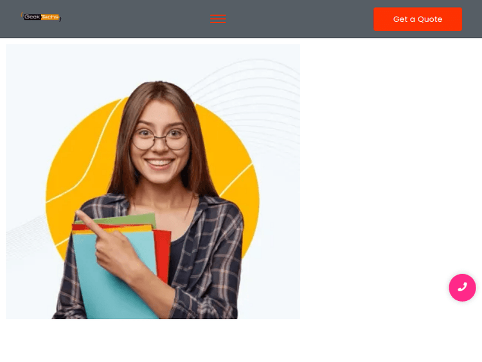Tap the white phone handset icon
482x362 pixels.
462,287
